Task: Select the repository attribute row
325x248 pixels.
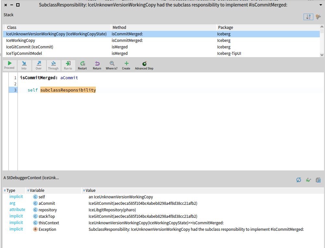Action: coord(163,210)
